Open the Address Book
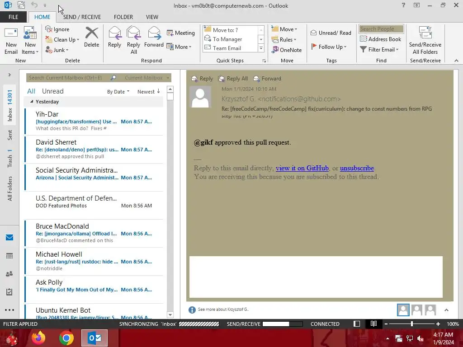The width and height of the screenshot is (463, 347). 380,39
